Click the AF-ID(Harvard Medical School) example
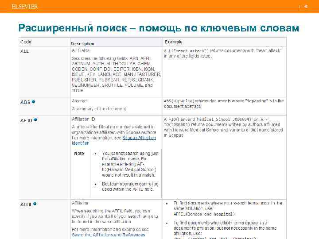Image resolution: width=319 pixels, height=239 pixels. [223, 127]
